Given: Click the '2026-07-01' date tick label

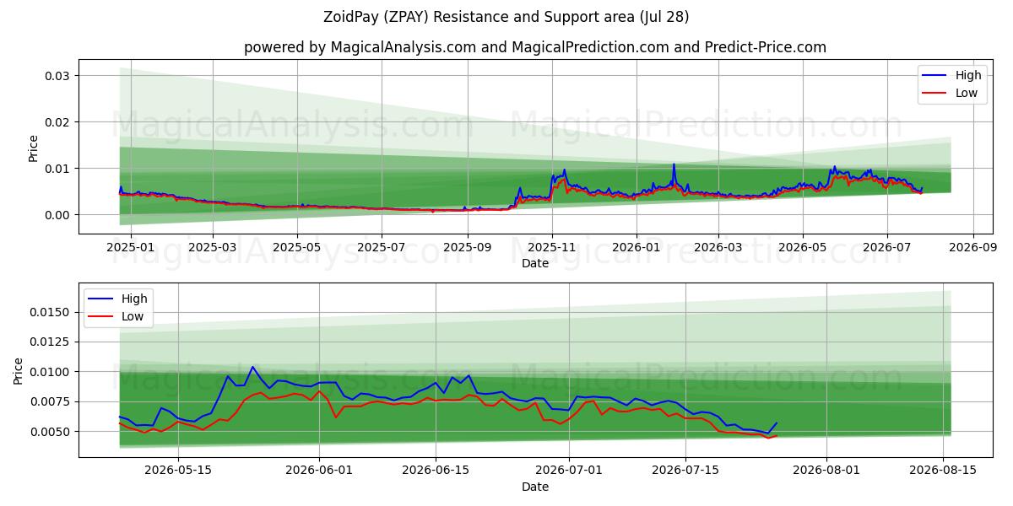Looking at the screenshot, I should click(x=569, y=471).
